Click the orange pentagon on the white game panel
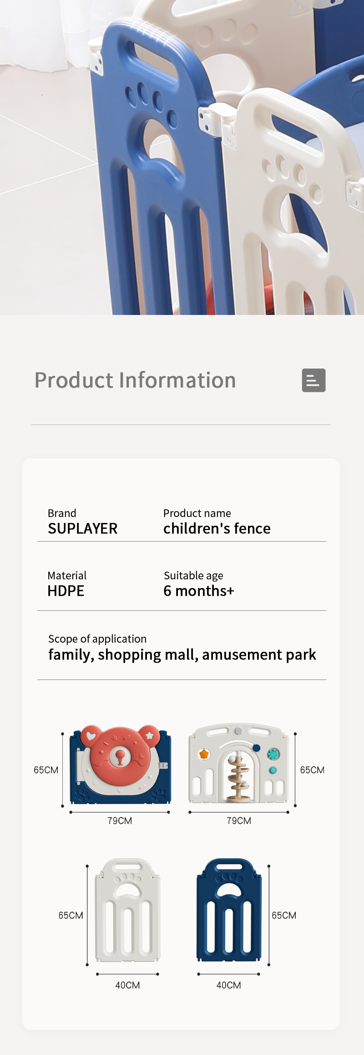This screenshot has height=1055, width=364. (x=204, y=754)
